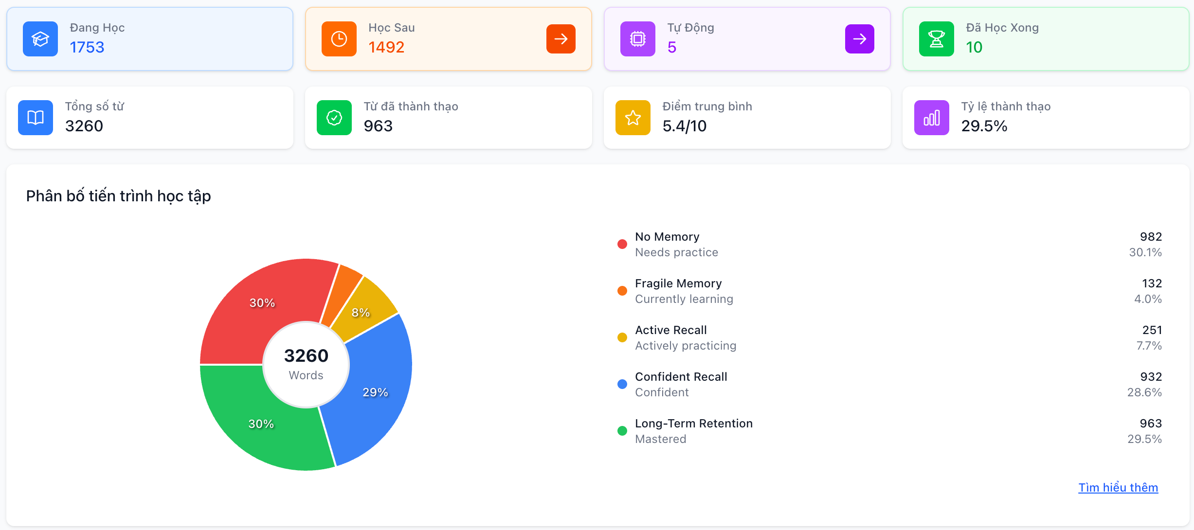This screenshot has height=530, width=1194.
Task: Click the purple arrow button on Tự Động card
Action: pyautogui.click(x=859, y=38)
